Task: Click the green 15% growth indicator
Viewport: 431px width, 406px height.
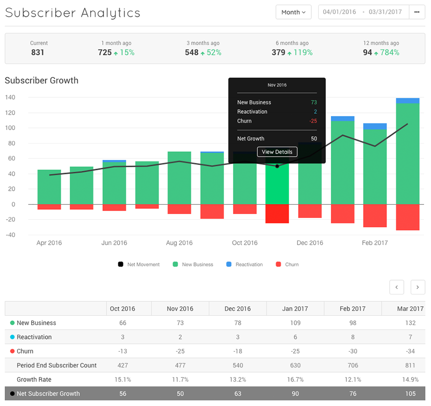Action: click(x=124, y=52)
